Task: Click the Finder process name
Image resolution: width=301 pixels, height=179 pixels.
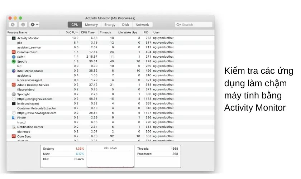Action: click(x=21, y=118)
